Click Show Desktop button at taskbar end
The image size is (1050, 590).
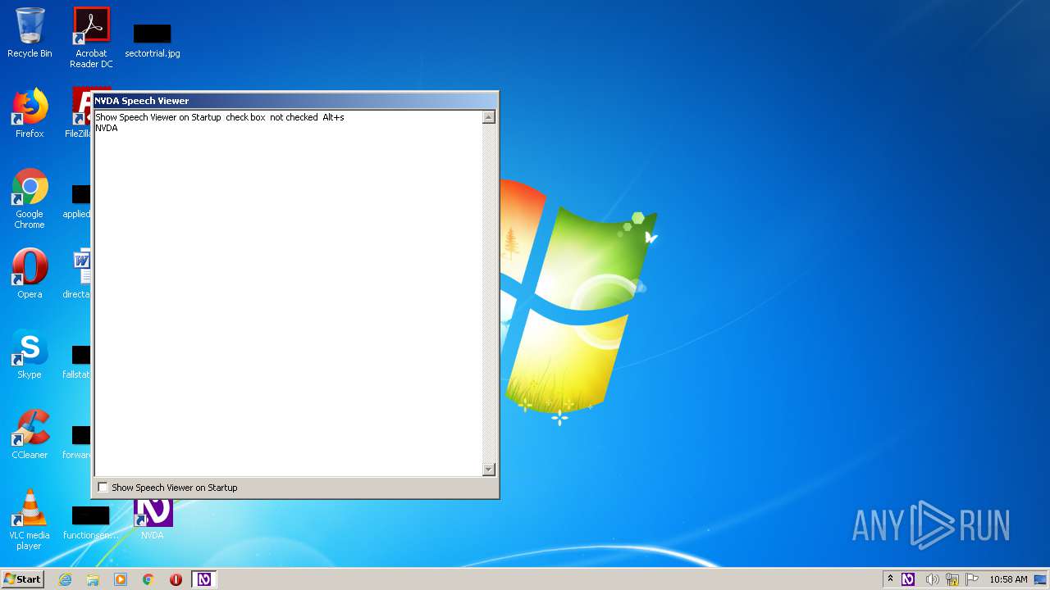[1041, 579]
